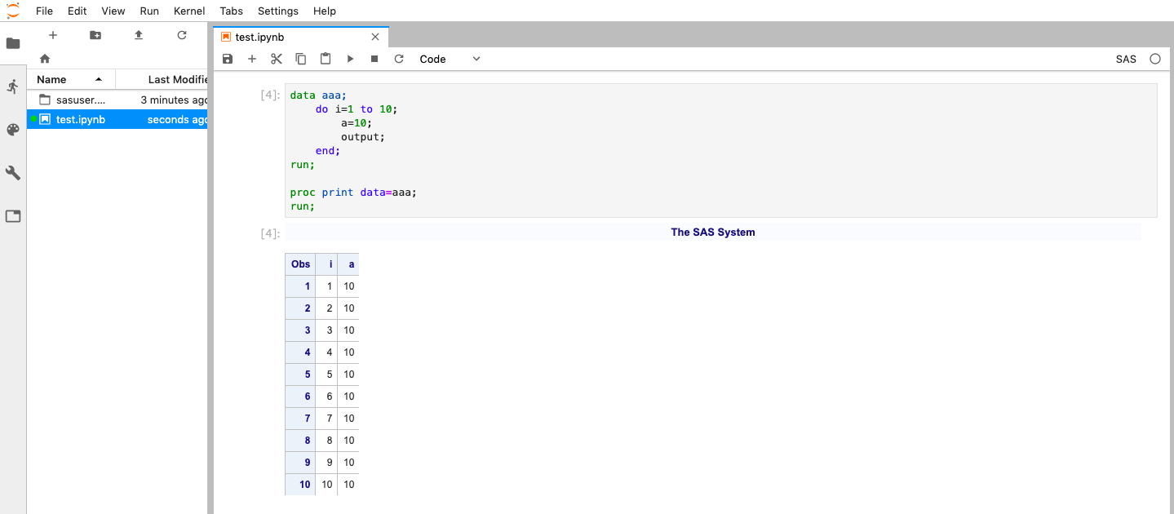Paste cell from clipboard
This screenshot has width=1174, height=514.
click(x=326, y=59)
